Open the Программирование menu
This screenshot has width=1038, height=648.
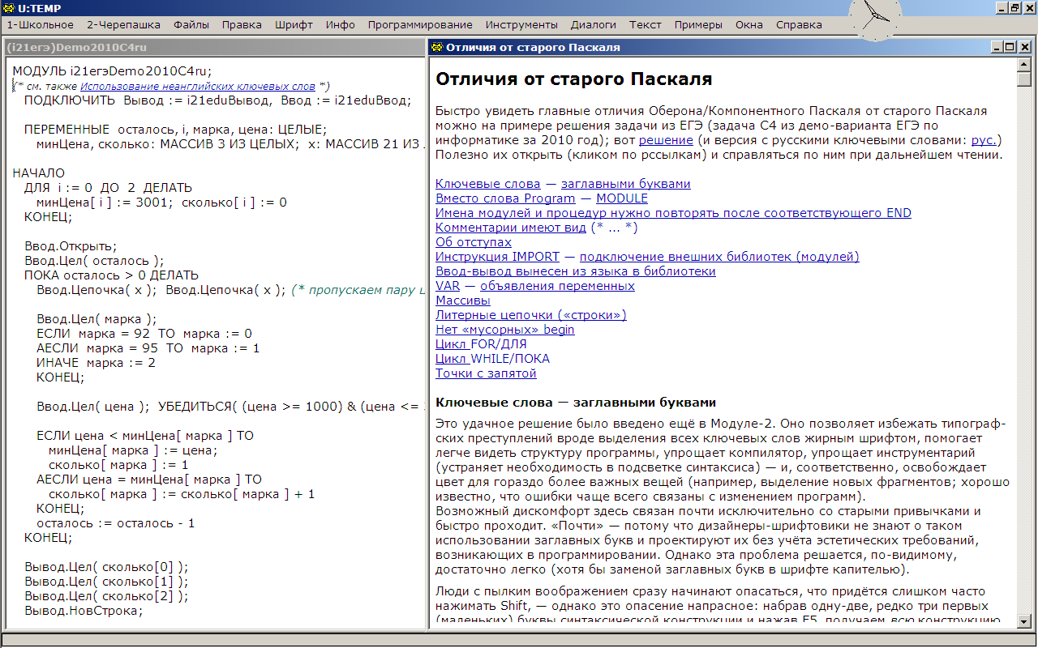coord(420,25)
